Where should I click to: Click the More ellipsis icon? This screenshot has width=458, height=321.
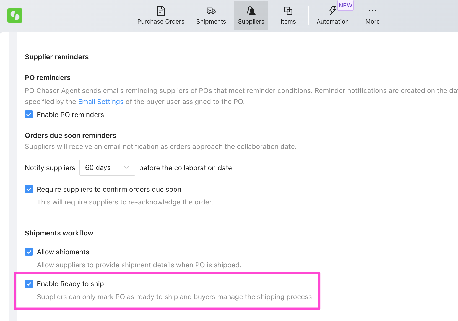pos(372,11)
